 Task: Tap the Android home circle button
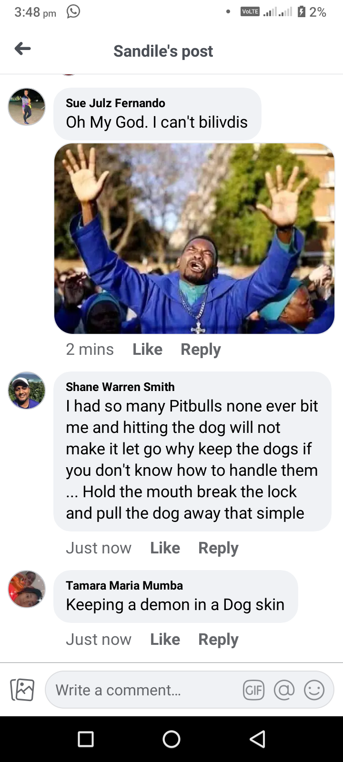pyautogui.click(x=171, y=739)
